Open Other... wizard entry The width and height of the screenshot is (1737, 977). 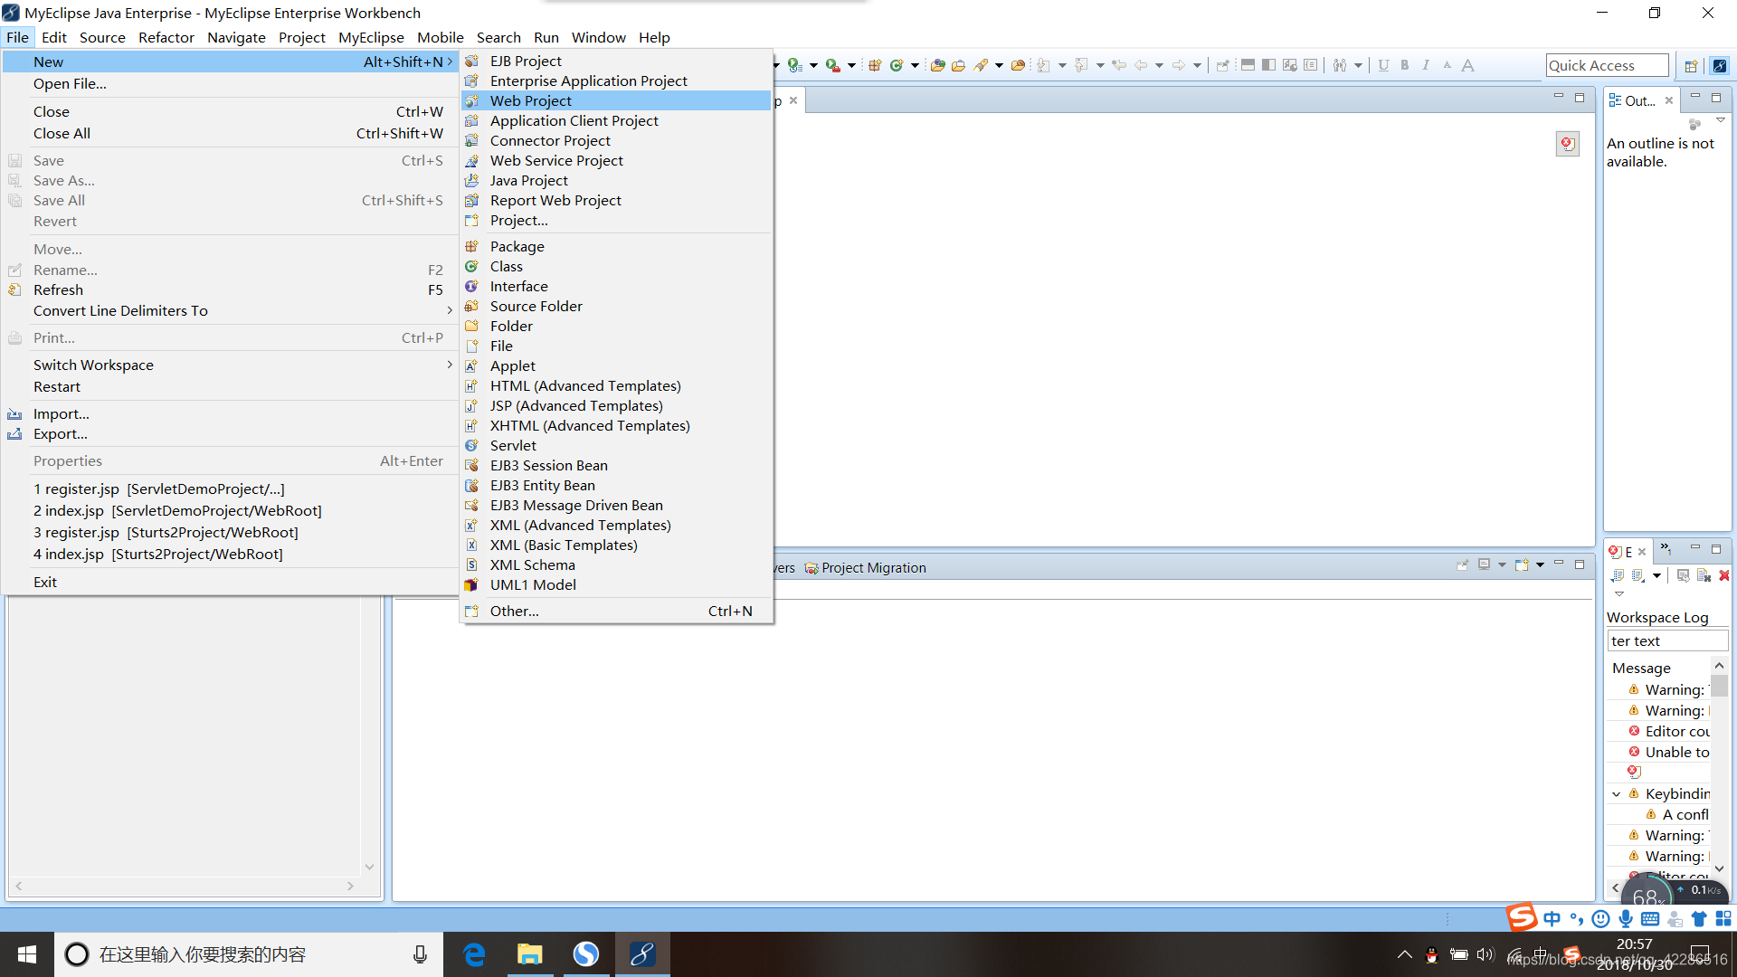click(616, 611)
